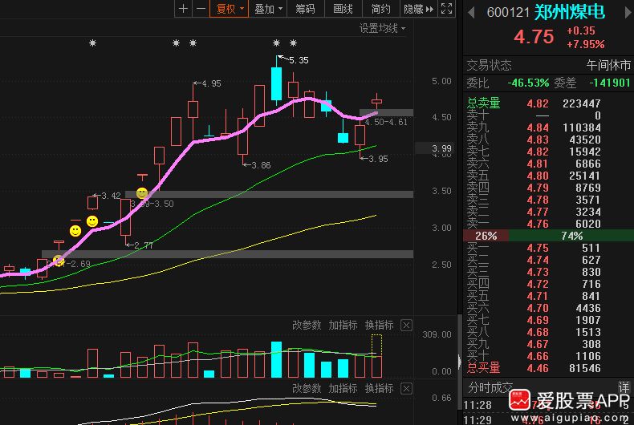
Task: Toggle fullscreen chart icon
Action: pyautogui.click(x=446, y=9)
